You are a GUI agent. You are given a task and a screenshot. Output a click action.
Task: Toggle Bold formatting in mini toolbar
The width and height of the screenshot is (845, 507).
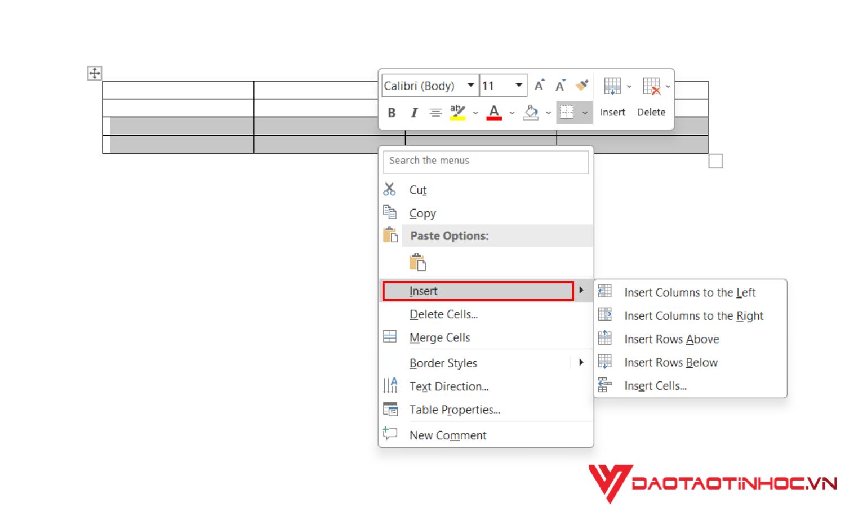pos(392,113)
